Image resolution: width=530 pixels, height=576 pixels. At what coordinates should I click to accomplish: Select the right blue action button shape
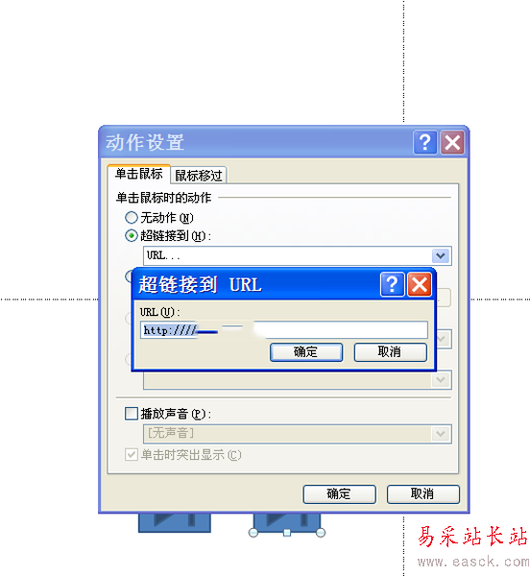click(x=287, y=523)
